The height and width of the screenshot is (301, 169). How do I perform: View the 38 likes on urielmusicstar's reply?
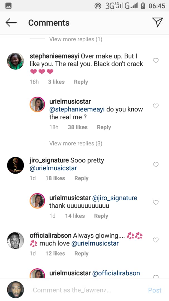click(x=78, y=127)
